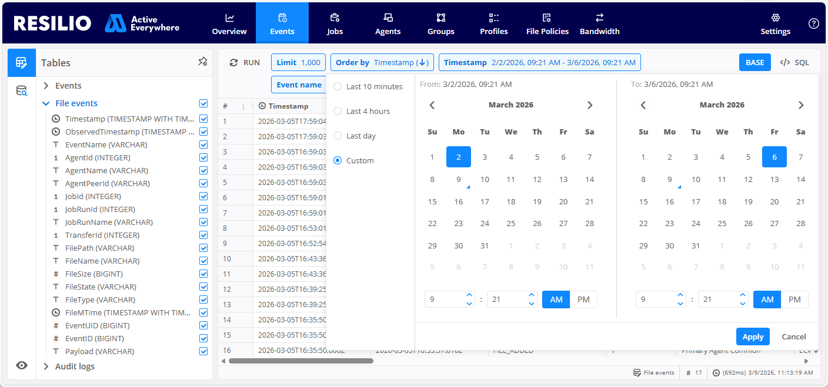Click the Cancel button
The image size is (828, 387).
point(794,336)
